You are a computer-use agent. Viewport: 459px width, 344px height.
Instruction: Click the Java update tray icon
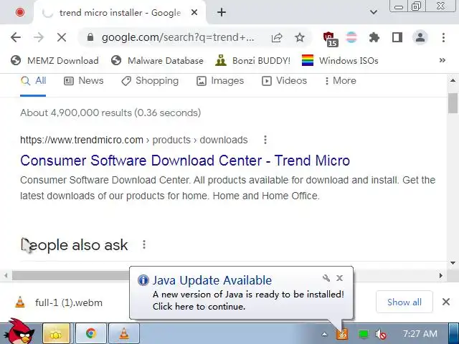(342, 334)
